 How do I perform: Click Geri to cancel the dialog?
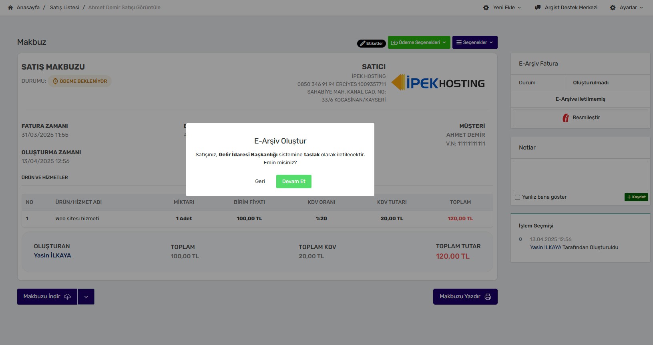point(260,181)
